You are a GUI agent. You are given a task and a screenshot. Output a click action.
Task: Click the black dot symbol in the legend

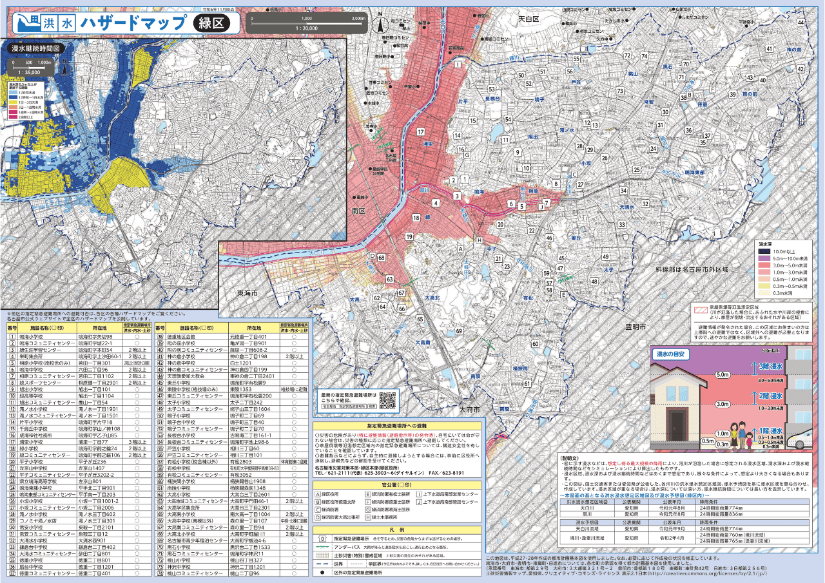point(324,571)
